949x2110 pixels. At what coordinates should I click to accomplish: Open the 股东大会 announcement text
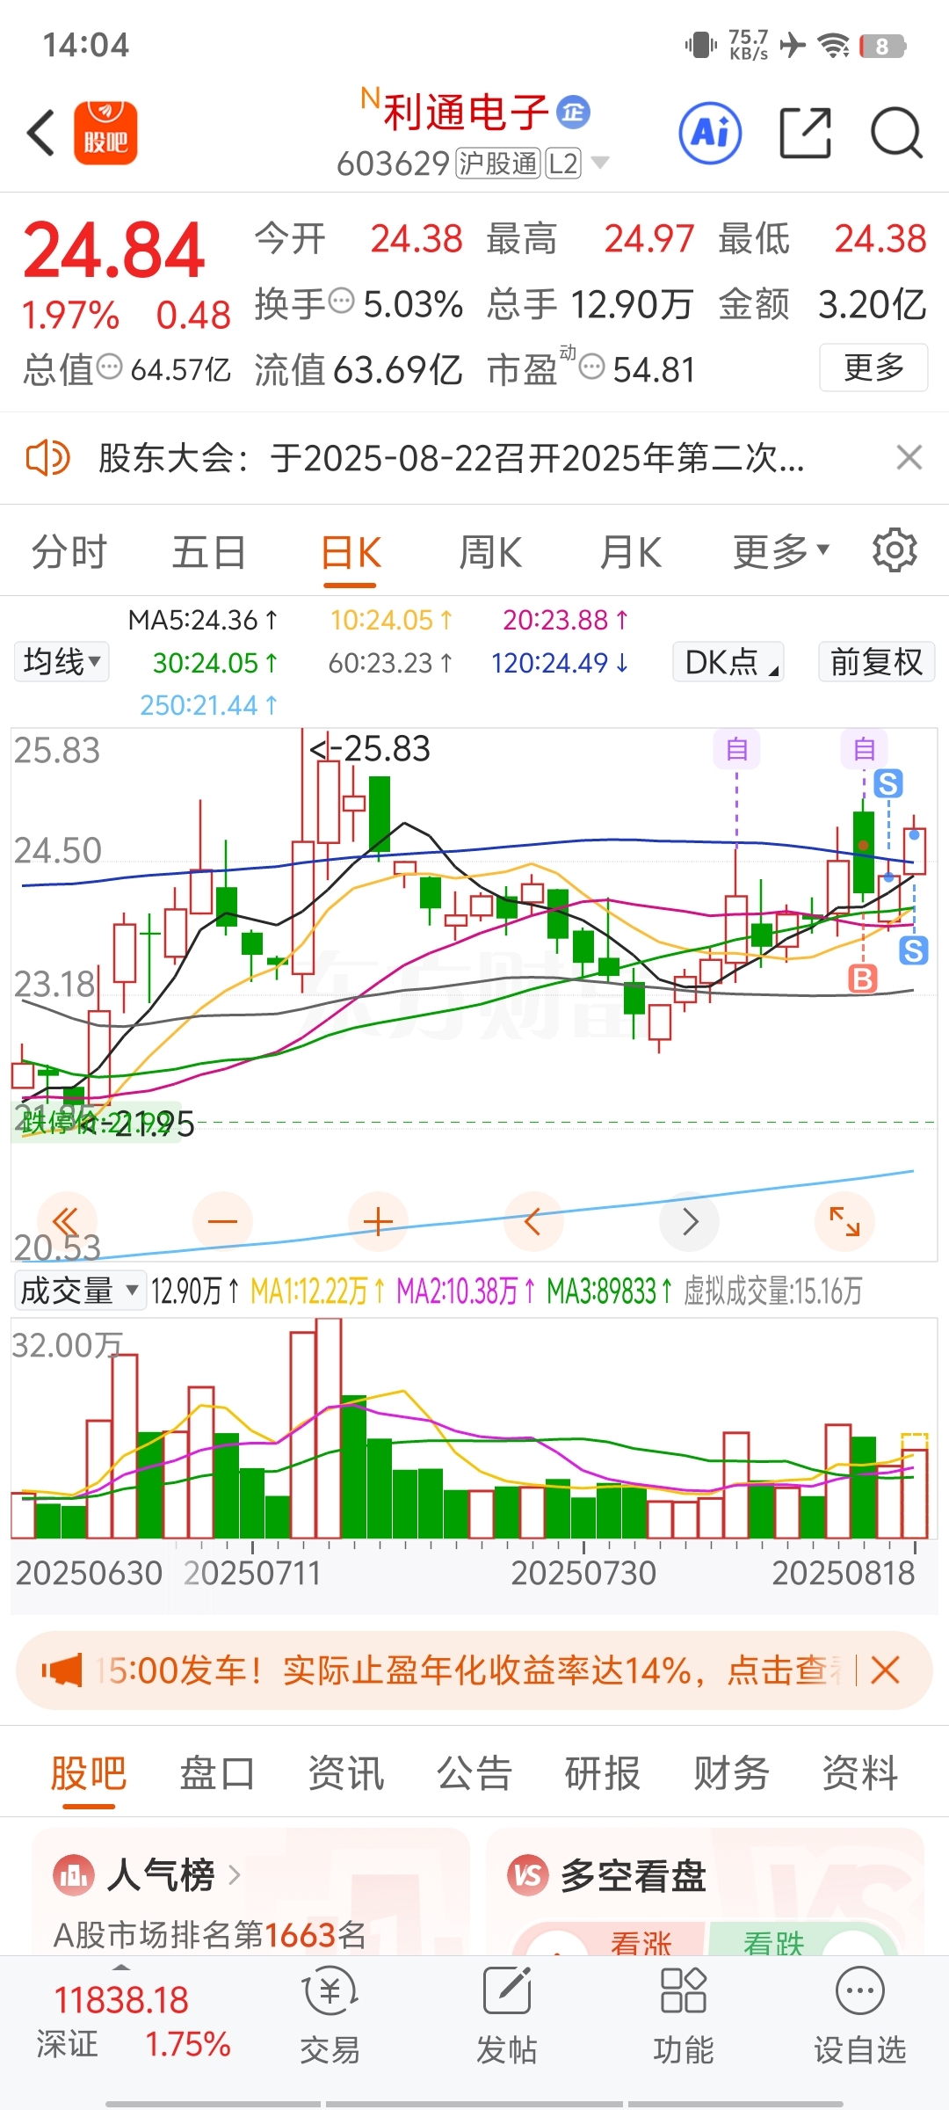point(451,458)
